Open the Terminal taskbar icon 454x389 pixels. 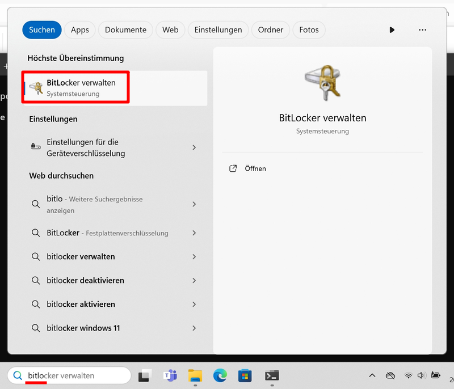click(271, 375)
